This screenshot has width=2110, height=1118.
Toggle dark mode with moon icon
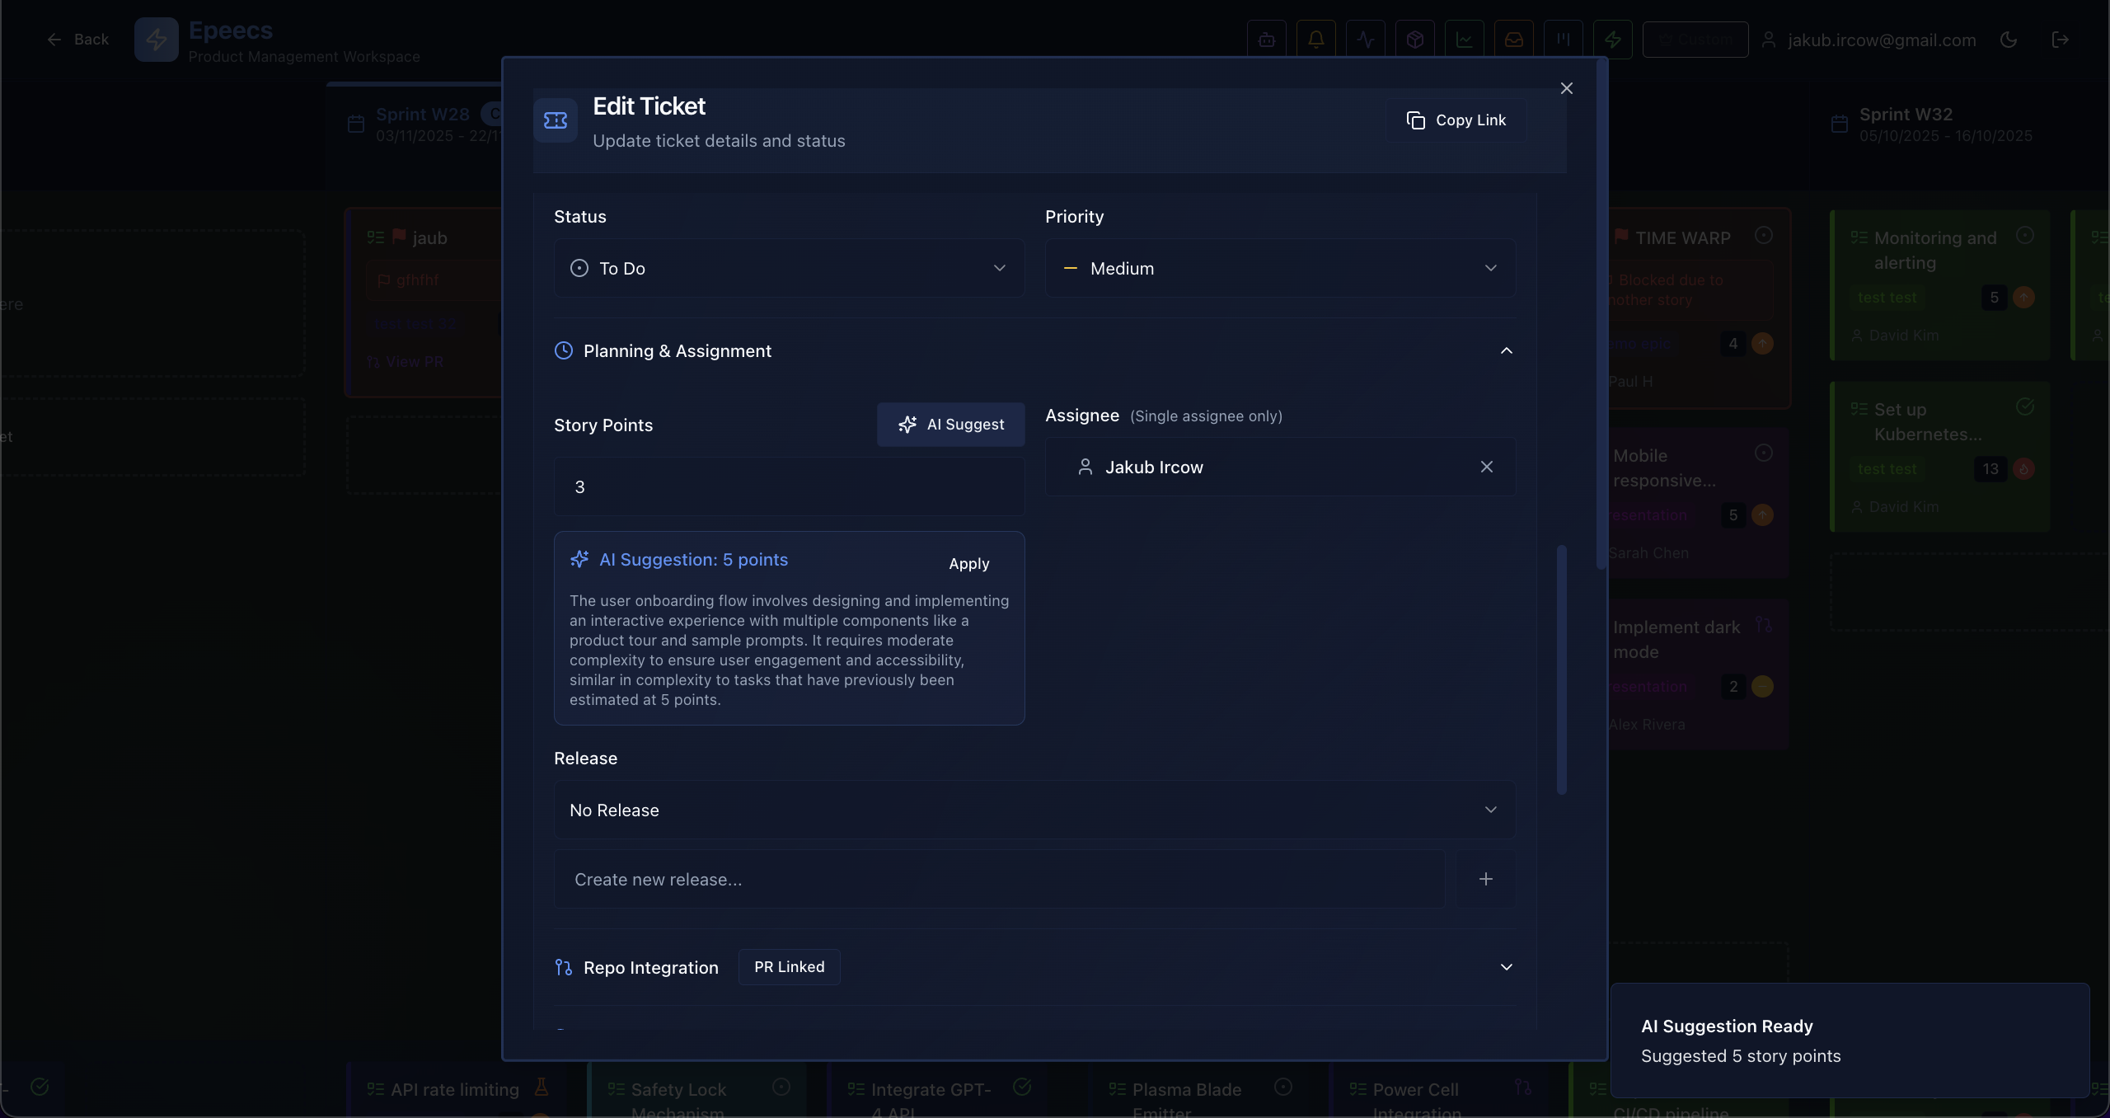pyautogui.click(x=2009, y=40)
